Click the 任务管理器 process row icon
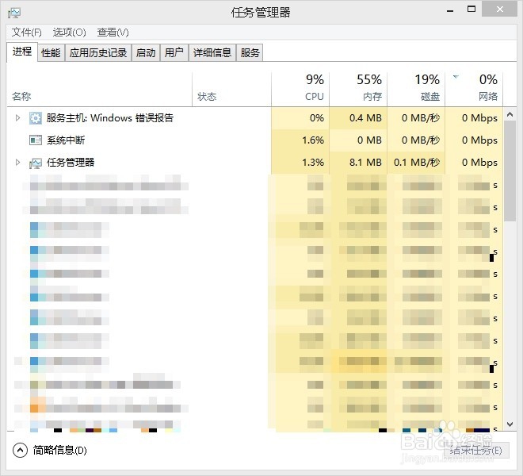This screenshot has width=523, height=476. 36,163
